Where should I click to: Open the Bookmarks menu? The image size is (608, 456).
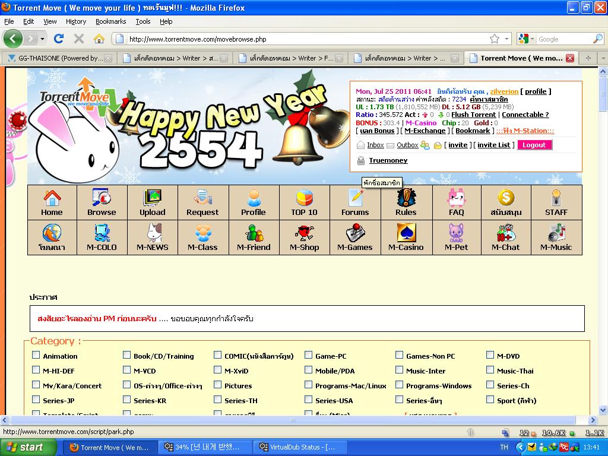click(111, 21)
